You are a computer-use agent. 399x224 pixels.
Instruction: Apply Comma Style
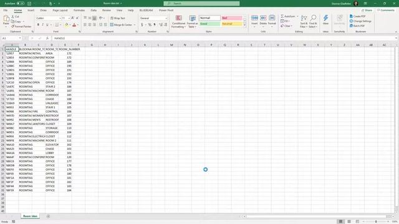coord(155,25)
